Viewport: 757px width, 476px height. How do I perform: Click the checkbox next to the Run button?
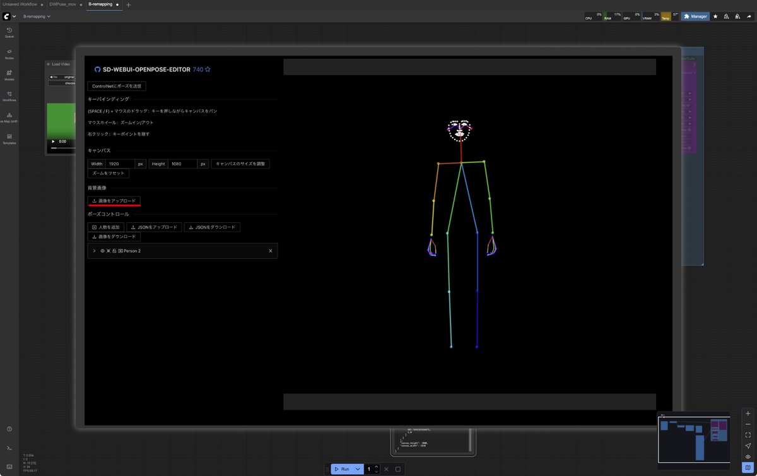(397, 469)
